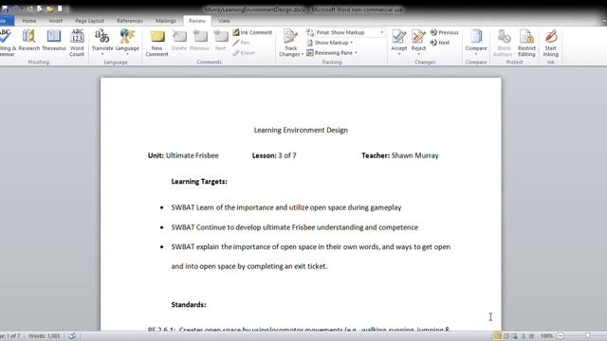
Task: Switch to the Home tab
Action: (29, 21)
